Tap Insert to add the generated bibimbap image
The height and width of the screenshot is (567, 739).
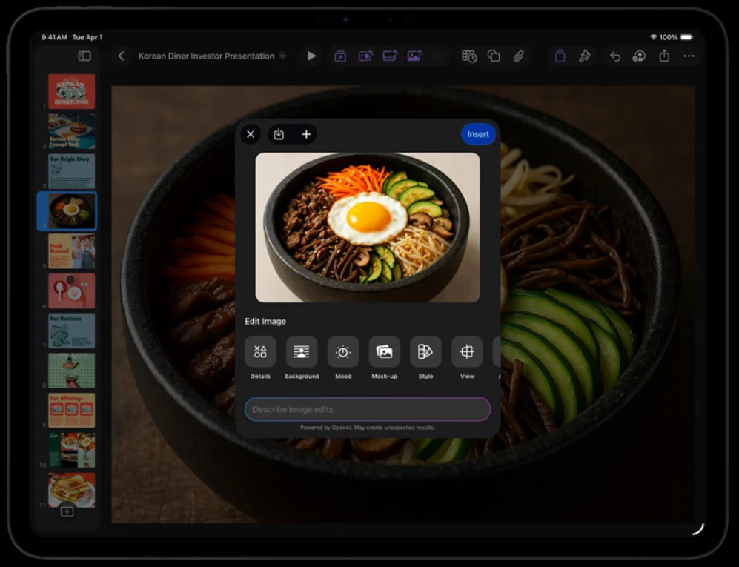(x=478, y=134)
